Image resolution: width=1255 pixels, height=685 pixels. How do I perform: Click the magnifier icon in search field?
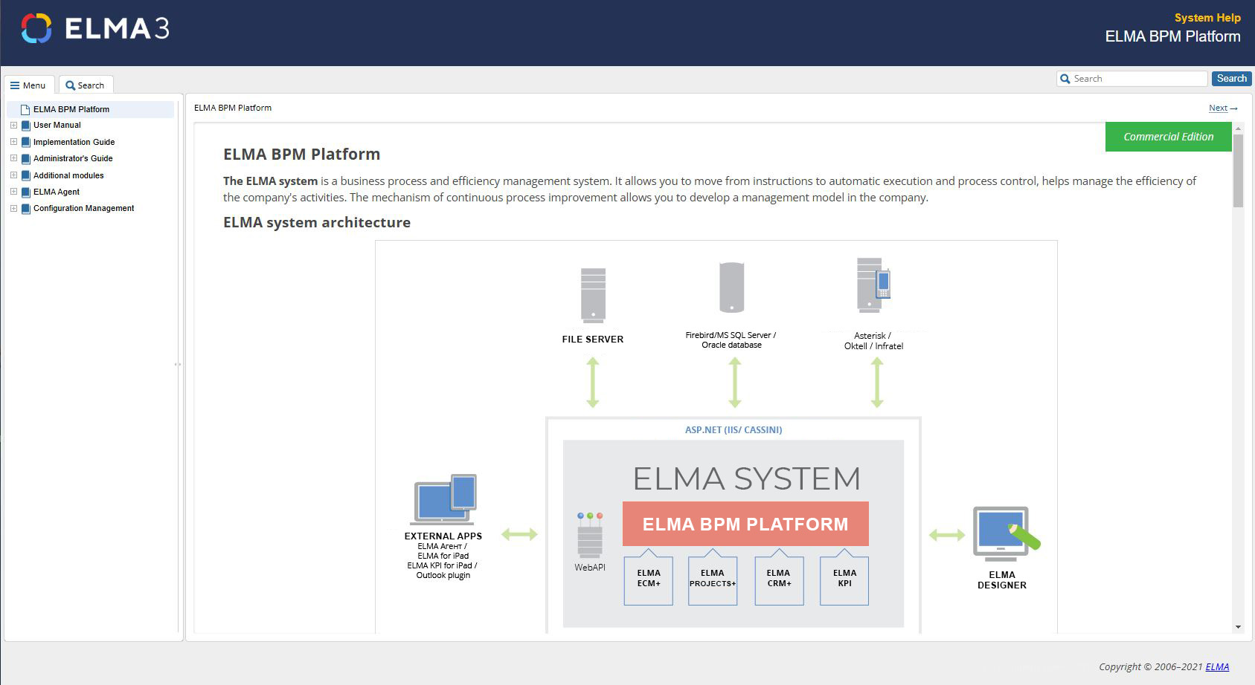tap(1065, 79)
